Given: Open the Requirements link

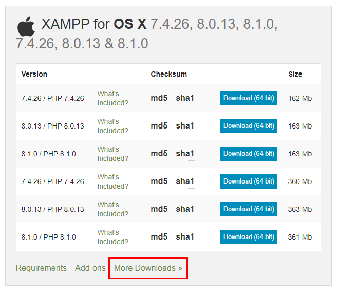Looking at the screenshot, I should pos(41,268).
